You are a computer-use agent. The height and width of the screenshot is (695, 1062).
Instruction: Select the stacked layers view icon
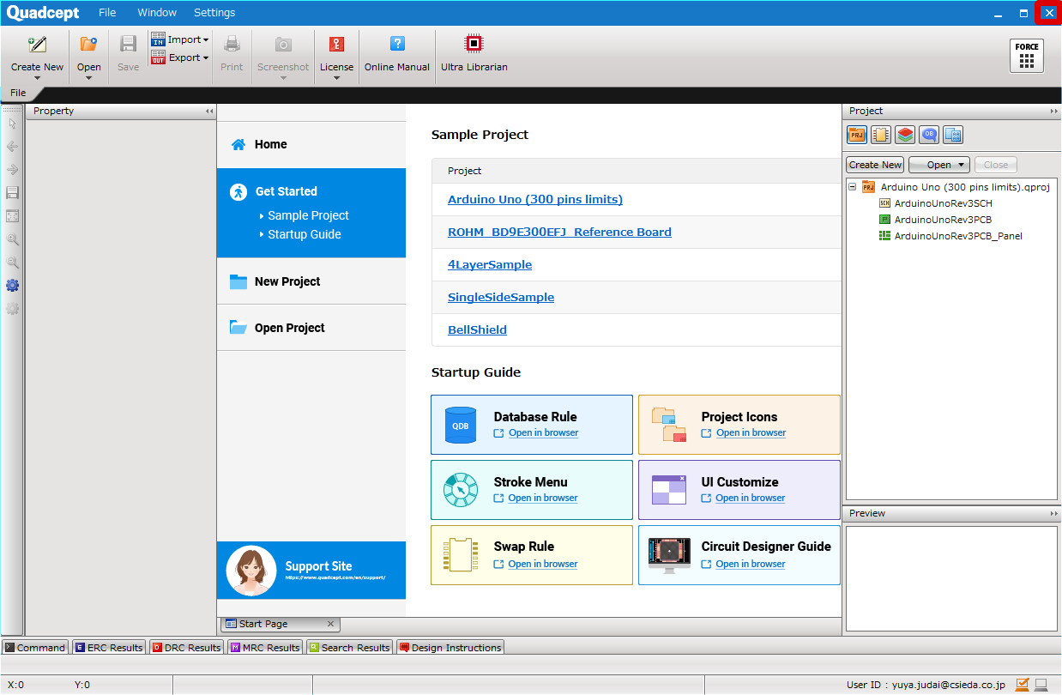(x=905, y=135)
